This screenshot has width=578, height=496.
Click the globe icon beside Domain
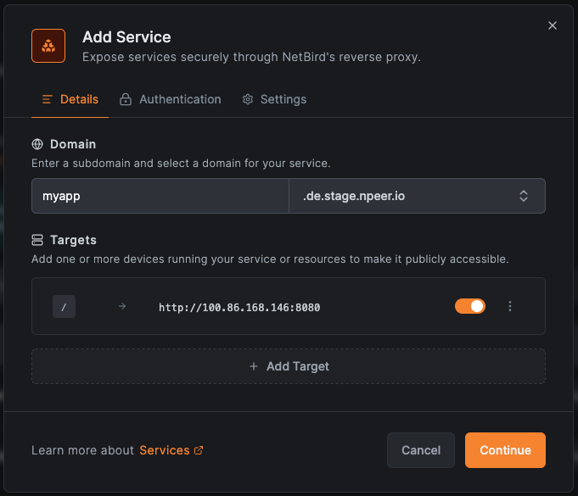point(37,144)
